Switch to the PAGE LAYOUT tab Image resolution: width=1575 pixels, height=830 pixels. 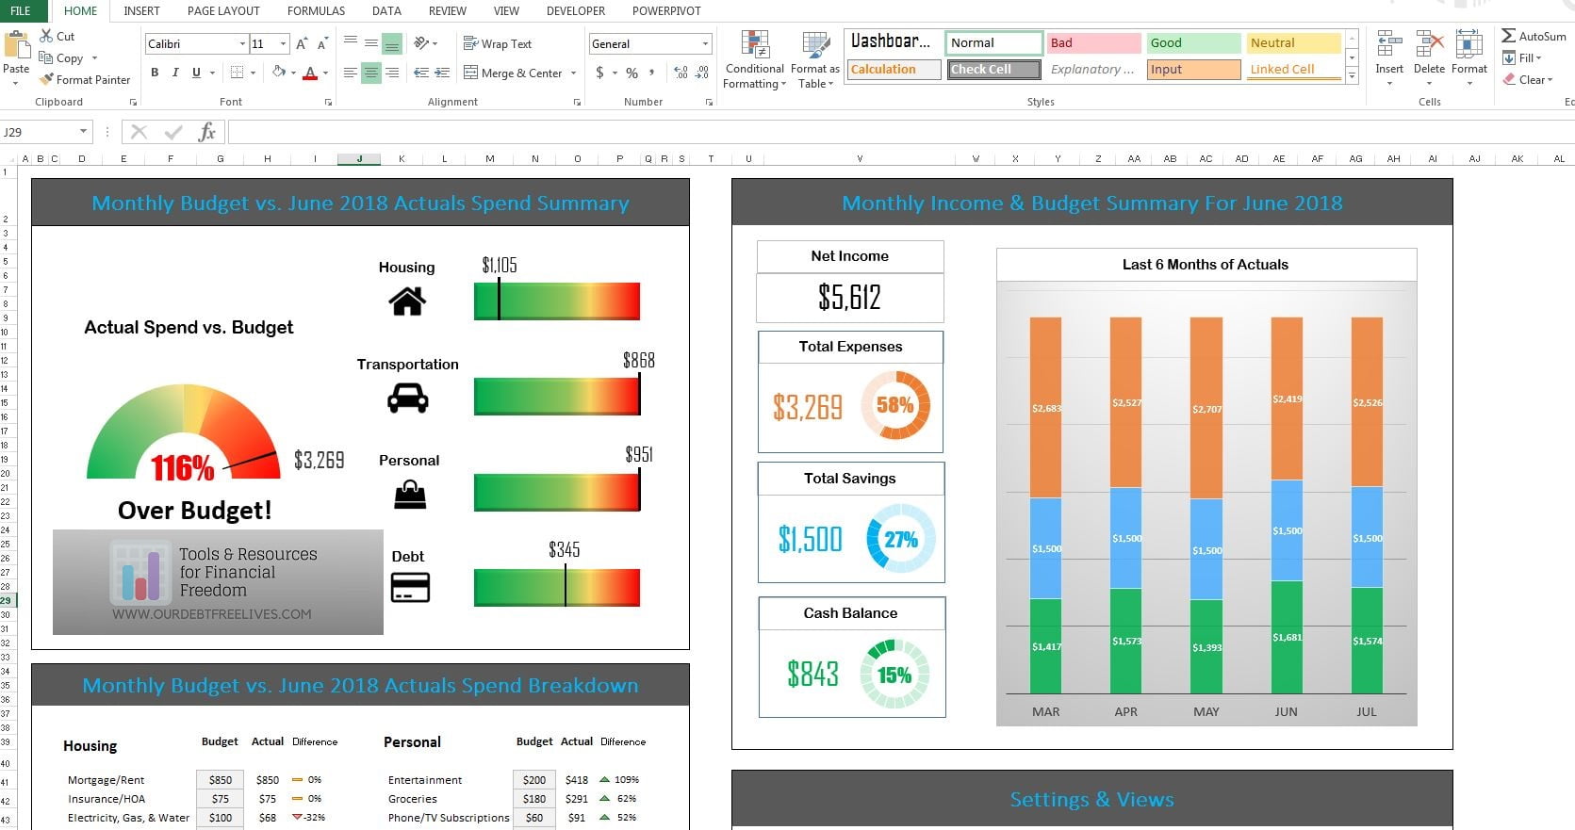click(x=223, y=11)
